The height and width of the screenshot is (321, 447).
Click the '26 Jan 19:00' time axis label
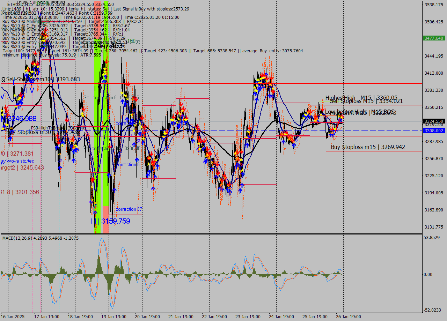348,316
